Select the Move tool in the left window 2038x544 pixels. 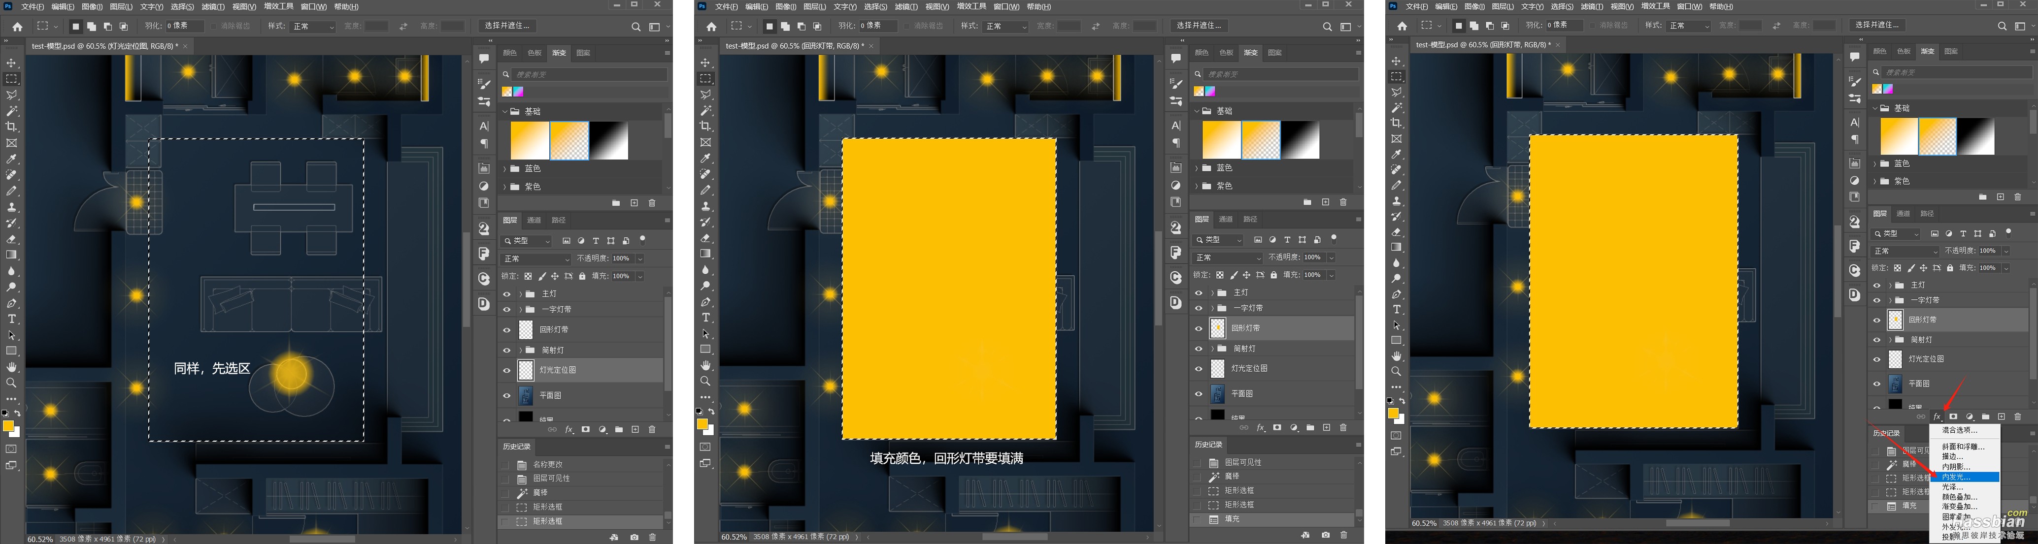coord(12,63)
